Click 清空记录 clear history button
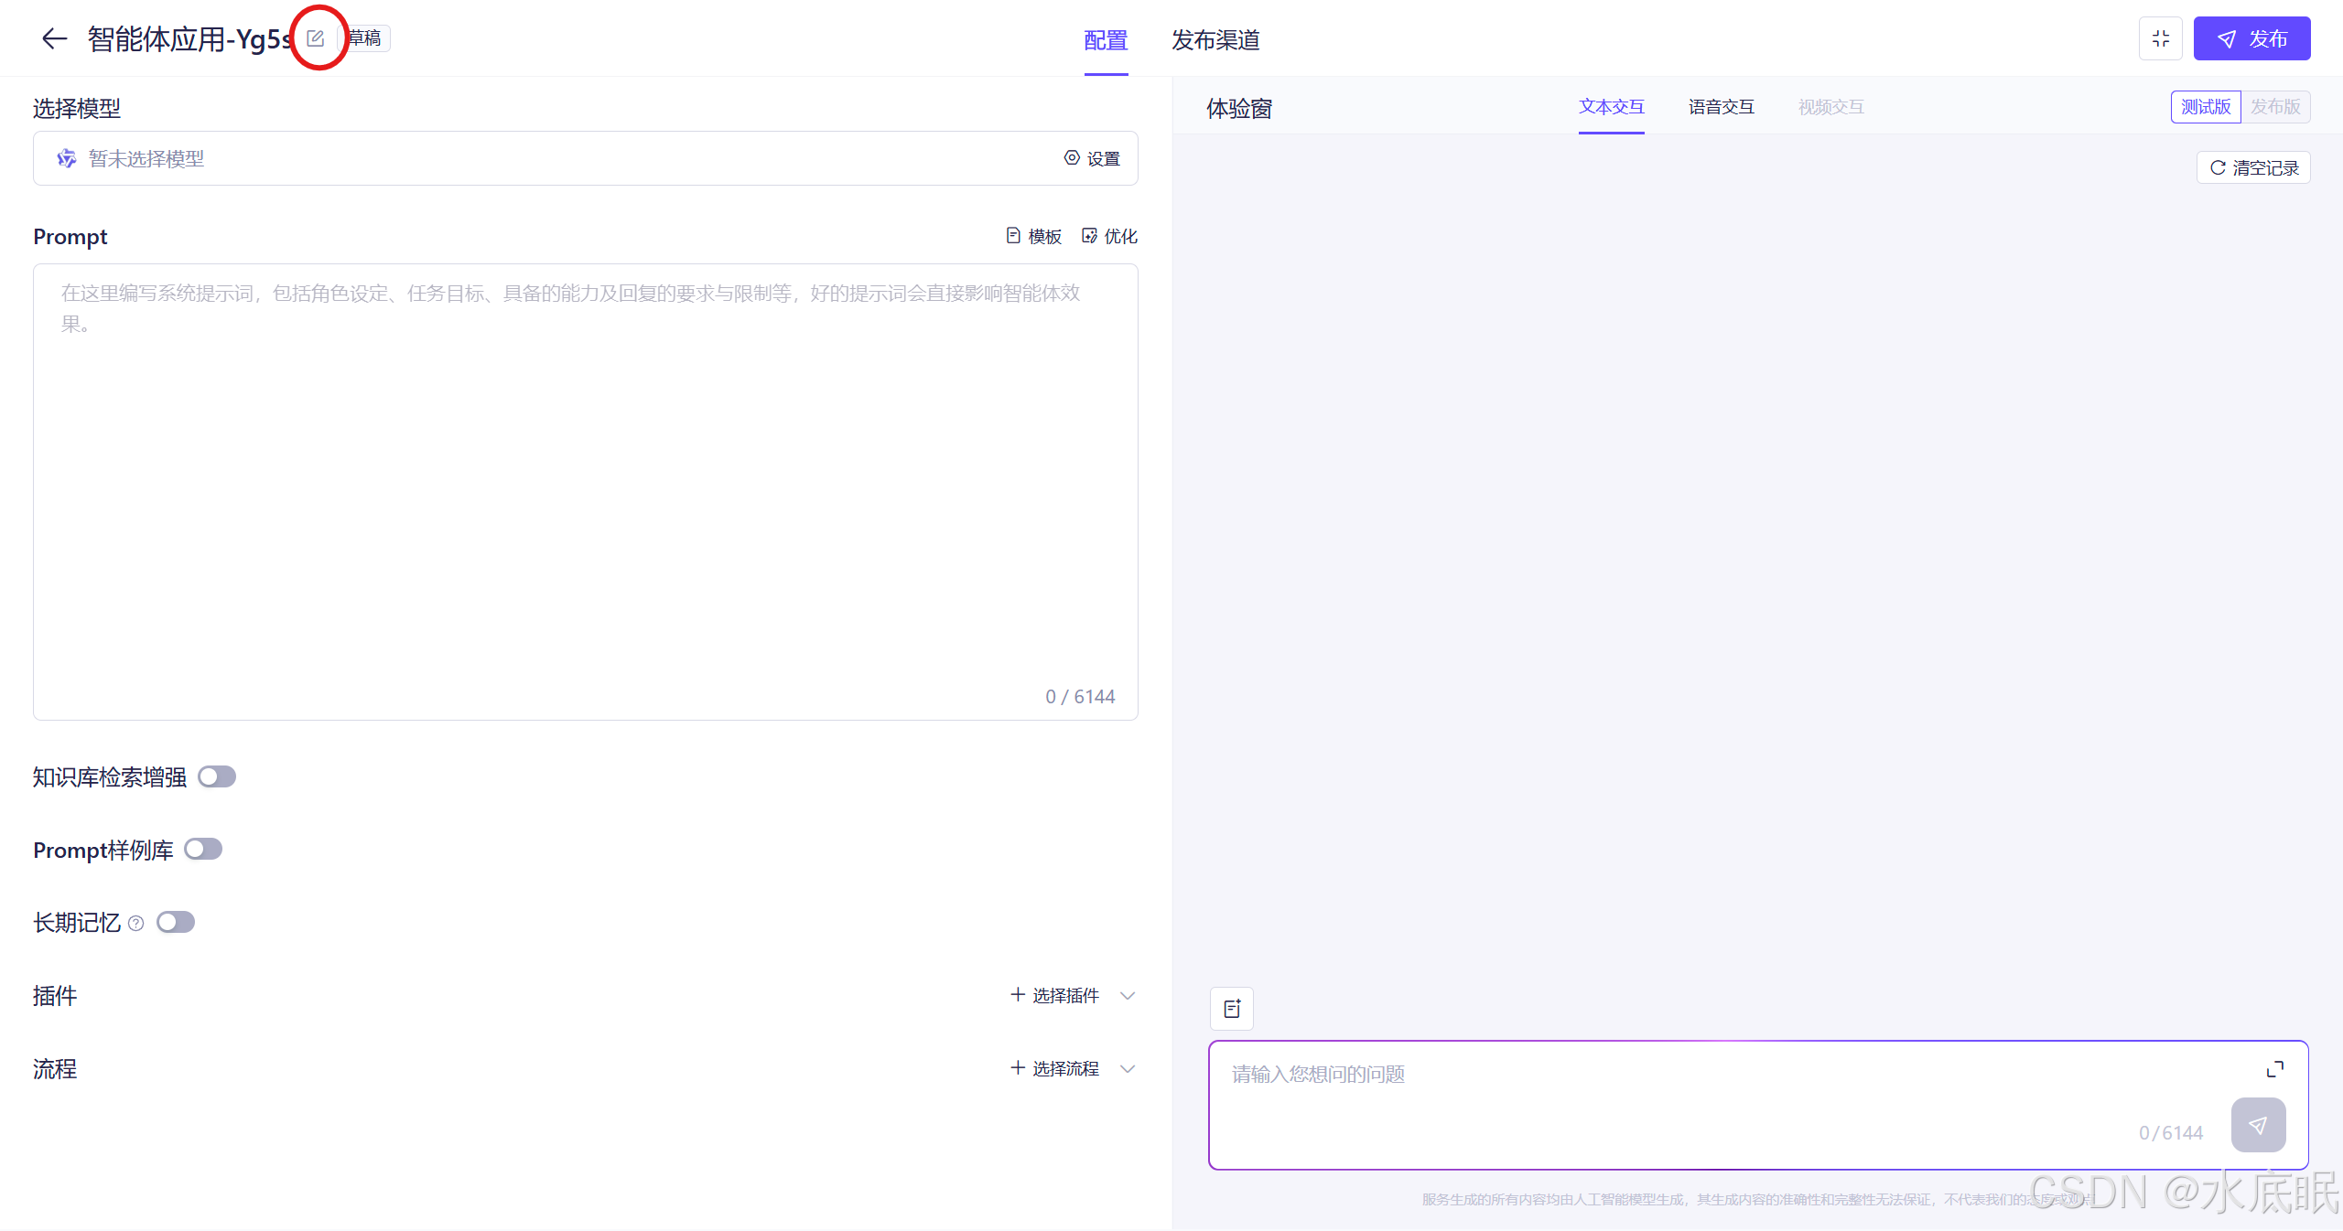 click(2253, 167)
